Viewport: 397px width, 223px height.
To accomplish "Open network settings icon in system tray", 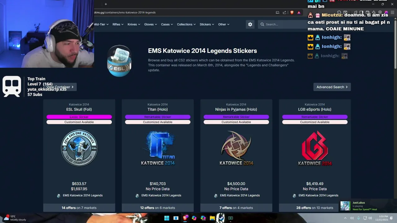I will [364, 218].
